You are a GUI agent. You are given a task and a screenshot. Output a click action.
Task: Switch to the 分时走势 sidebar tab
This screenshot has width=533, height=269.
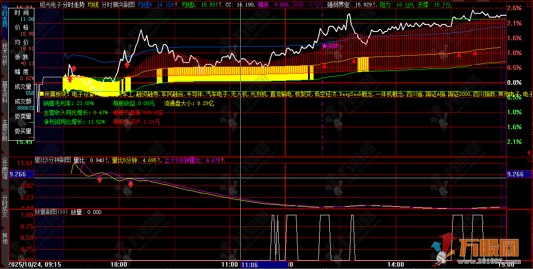click(4, 17)
